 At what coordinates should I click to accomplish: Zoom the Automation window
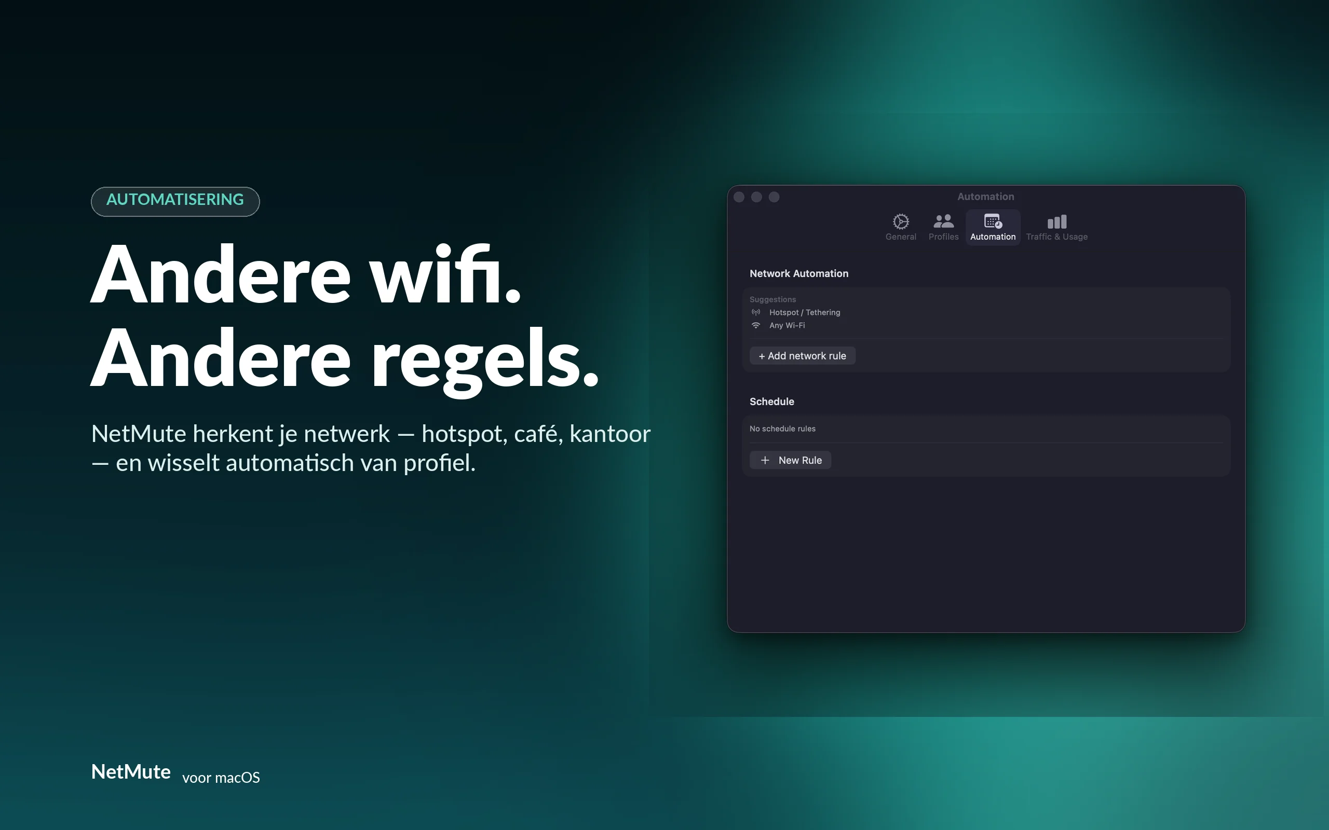[x=775, y=197]
